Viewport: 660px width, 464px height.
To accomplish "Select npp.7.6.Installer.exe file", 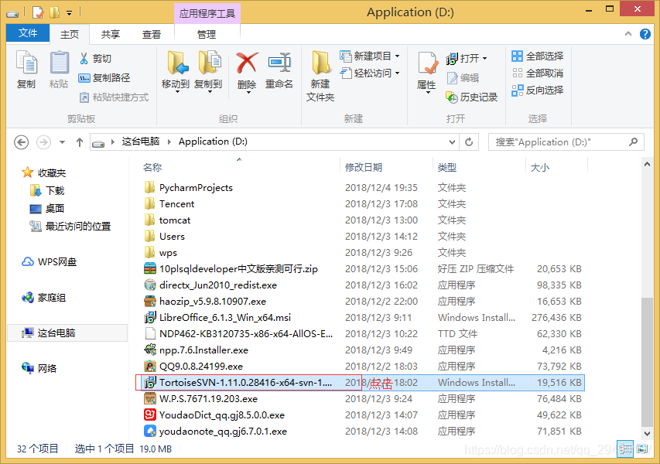I will click(203, 350).
